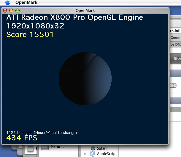Click the Stop button in background window
Viewport: 181px width, 157px height.
(x=177, y=59)
